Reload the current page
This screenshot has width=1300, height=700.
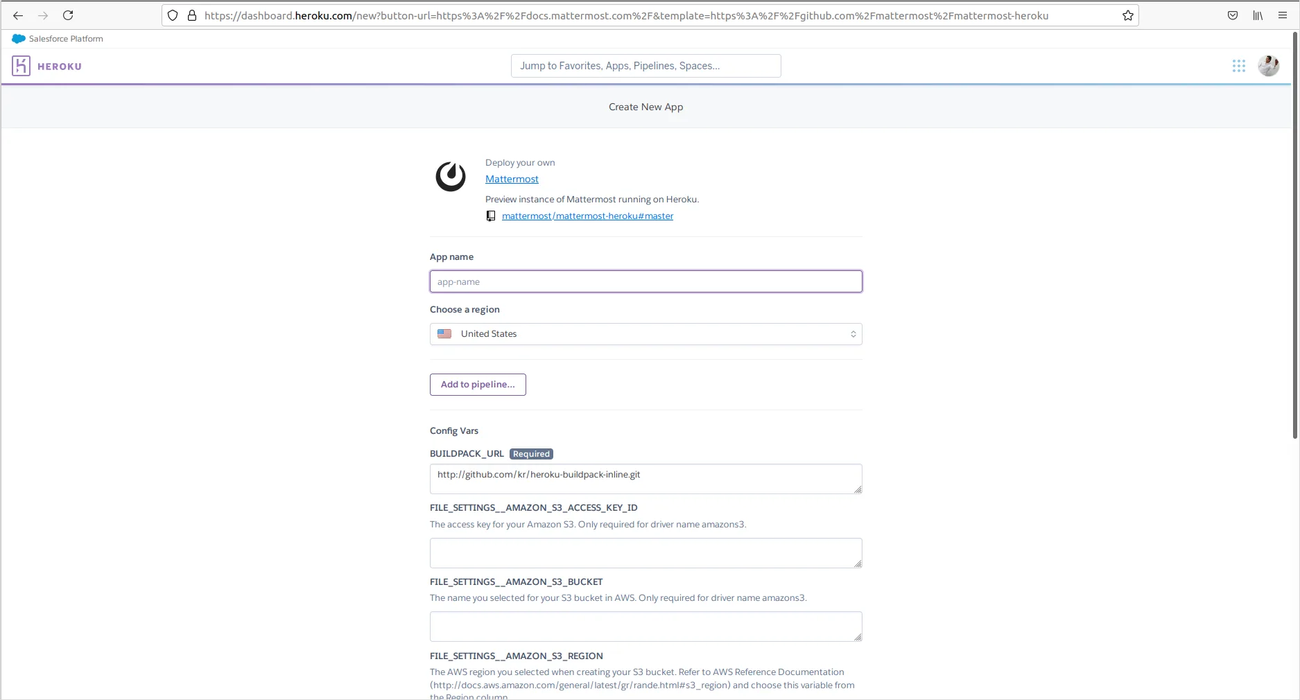point(68,15)
